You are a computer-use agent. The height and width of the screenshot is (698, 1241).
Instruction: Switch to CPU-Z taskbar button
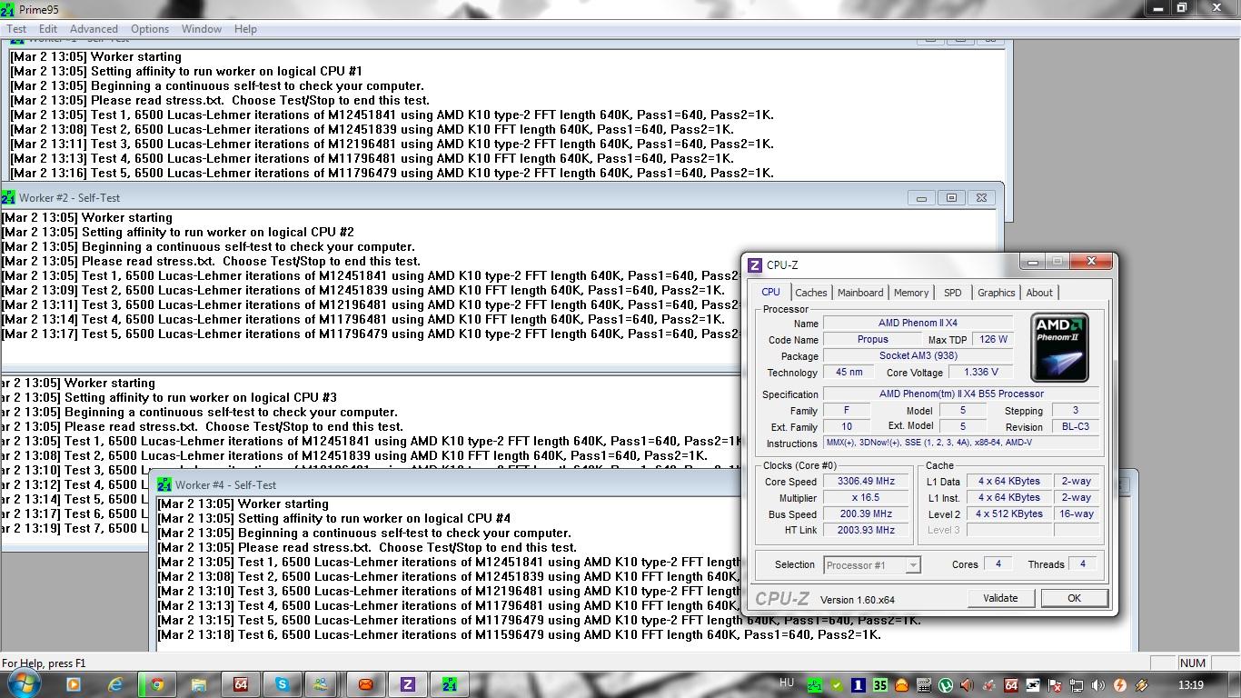(x=408, y=684)
